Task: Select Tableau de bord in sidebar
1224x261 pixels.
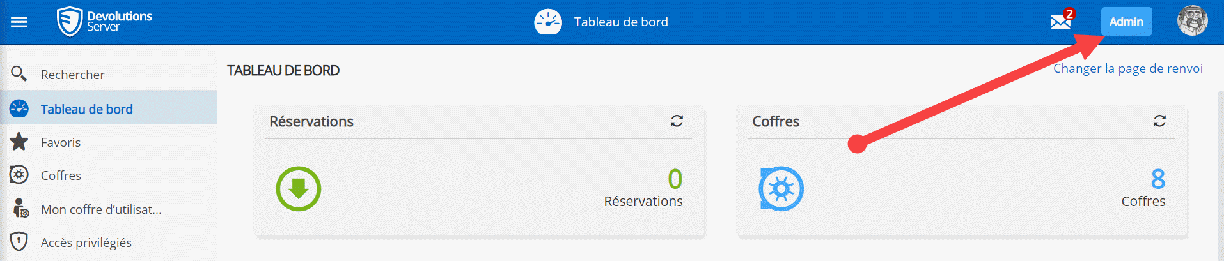Action: pos(86,109)
